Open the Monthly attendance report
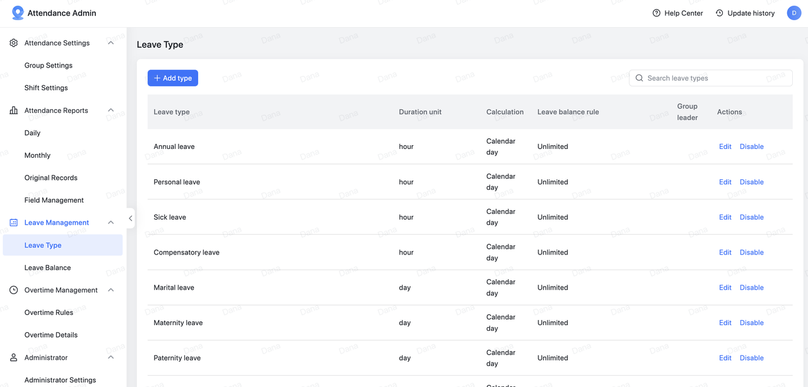Image resolution: width=808 pixels, height=387 pixels. click(x=37, y=155)
